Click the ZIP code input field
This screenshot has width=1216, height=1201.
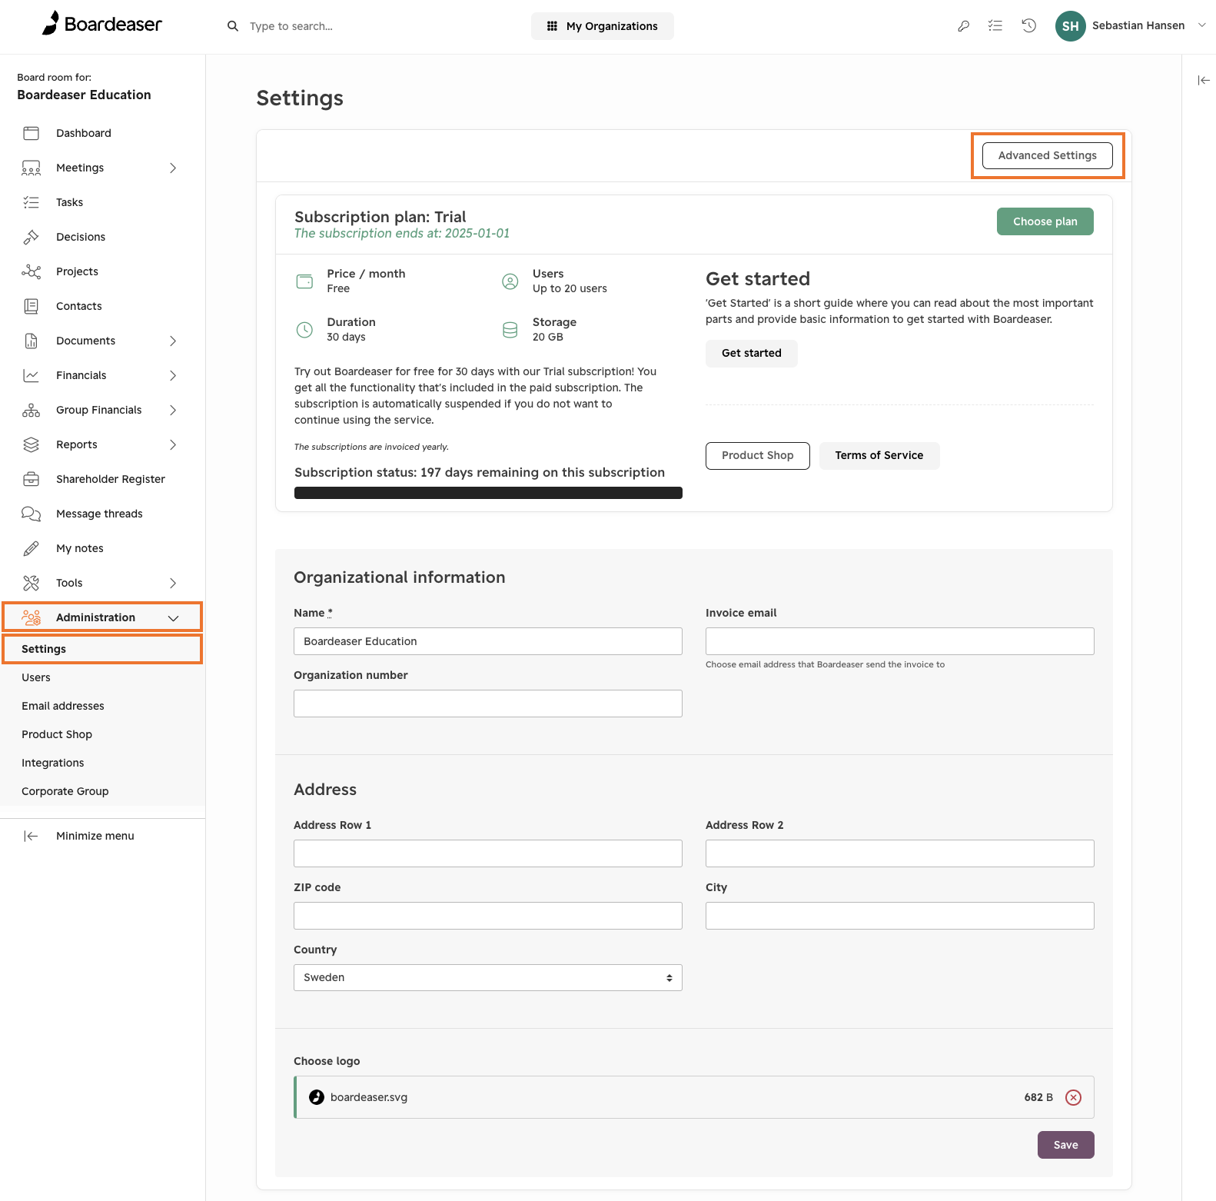[x=488, y=916]
